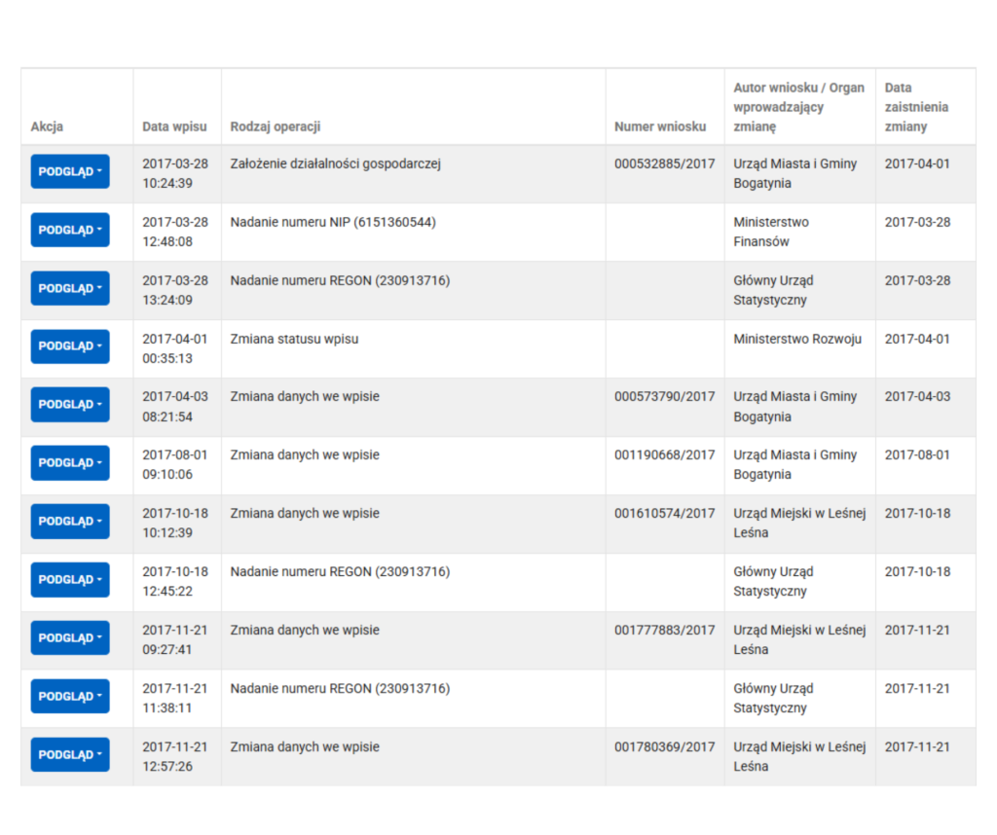Click application number 001777883/2017

[664, 631]
